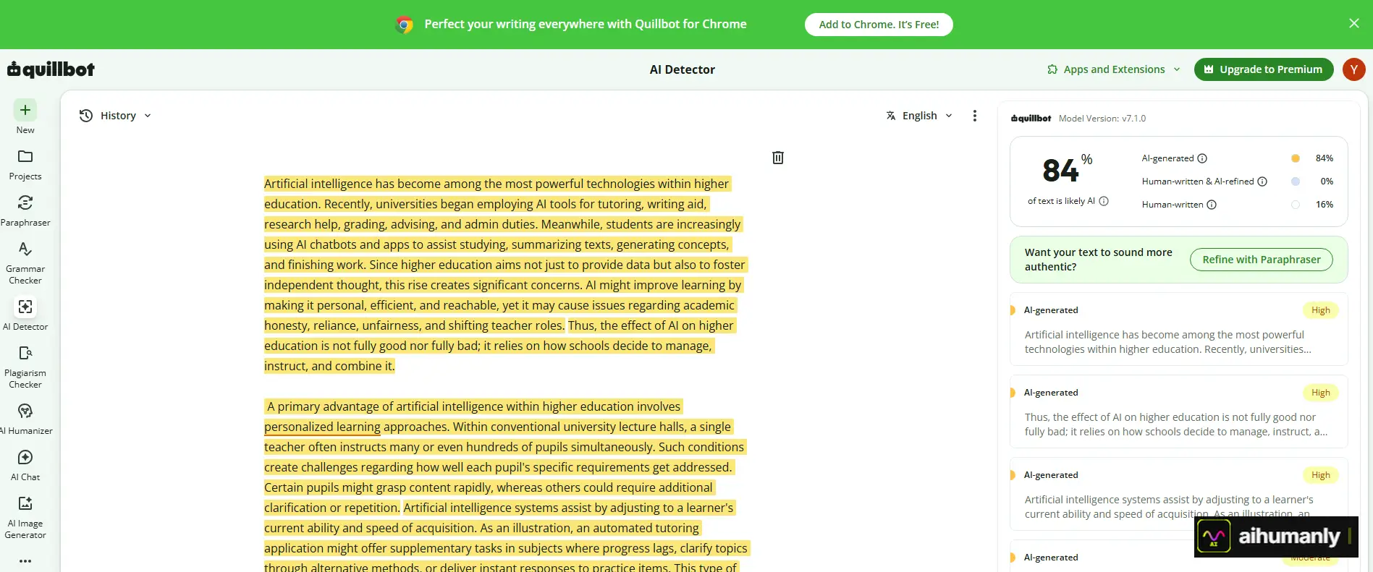Image resolution: width=1373 pixels, height=572 pixels.
Task: Click the Human-written & AI-refined blue dot
Action: pyautogui.click(x=1296, y=182)
